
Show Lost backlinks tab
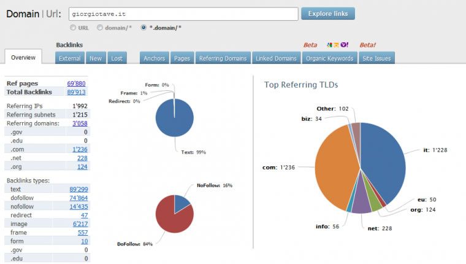(x=116, y=58)
